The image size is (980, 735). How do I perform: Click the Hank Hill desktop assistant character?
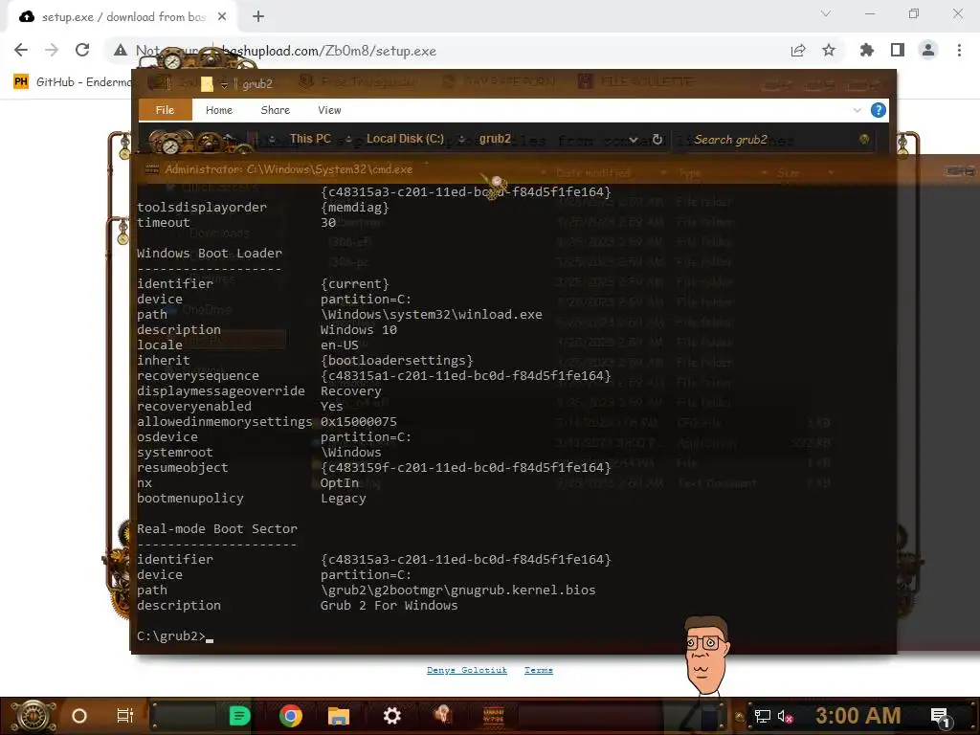706,655
